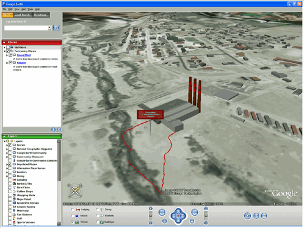
Task: Disable the Terrain checkbox in bottom toolbar
Action: click(x=73, y=222)
